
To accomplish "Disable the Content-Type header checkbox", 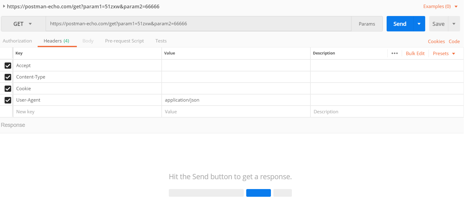I will pos(8,77).
